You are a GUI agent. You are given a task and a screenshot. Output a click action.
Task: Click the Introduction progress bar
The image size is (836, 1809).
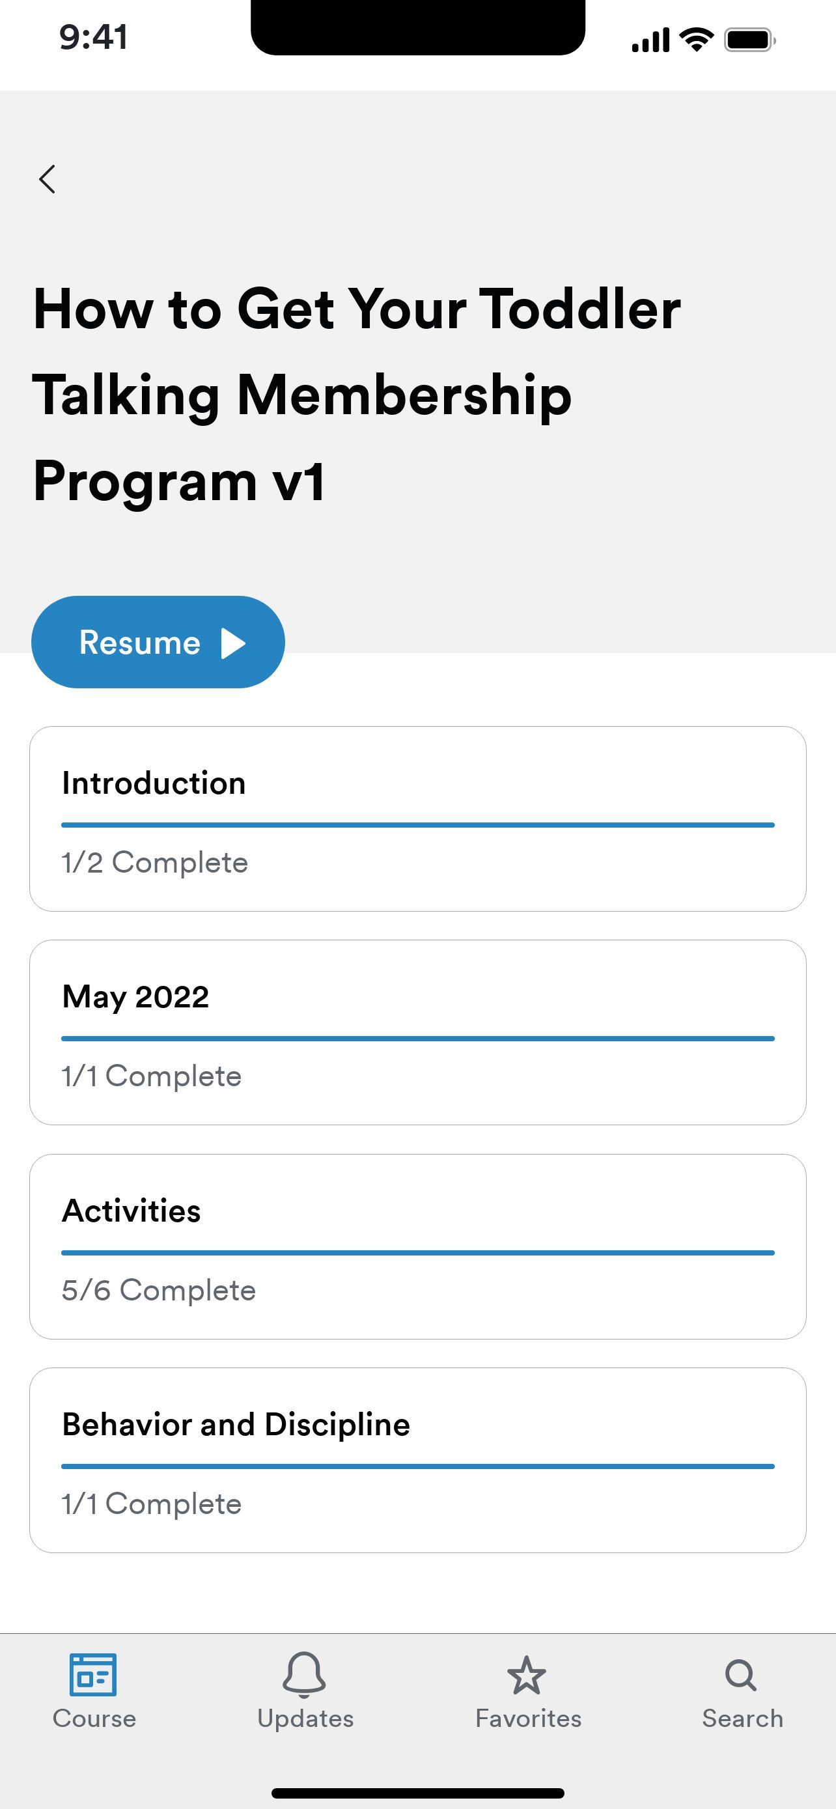click(x=417, y=825)
